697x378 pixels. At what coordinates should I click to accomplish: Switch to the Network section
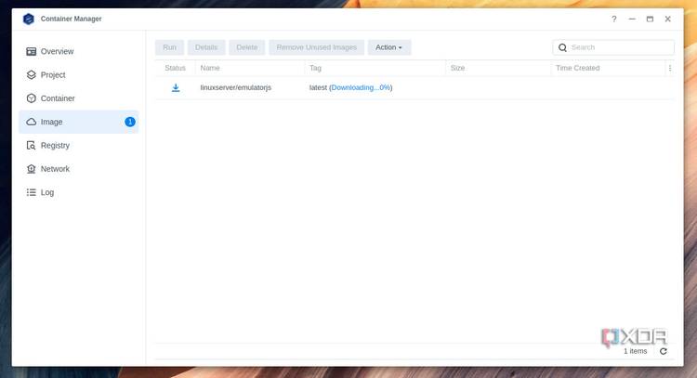pos(79,169)
